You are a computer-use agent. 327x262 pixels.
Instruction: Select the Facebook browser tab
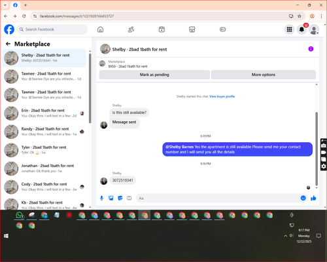pos(15,5)
